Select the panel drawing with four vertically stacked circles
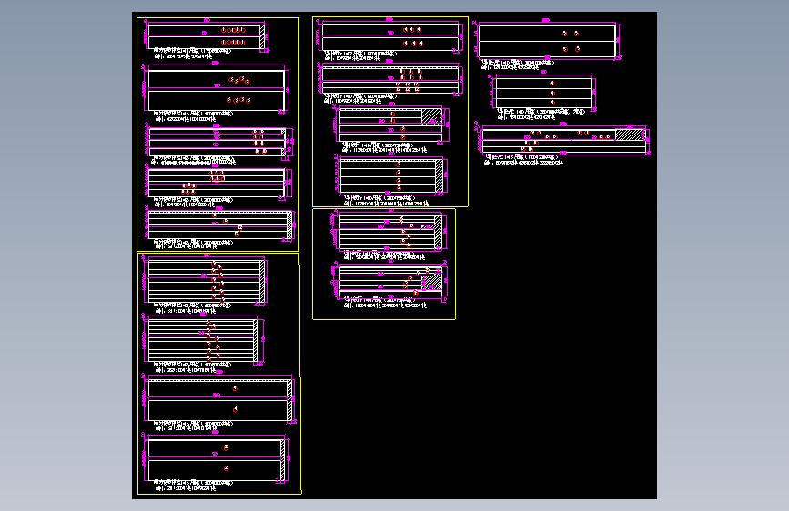 [391, 176]
